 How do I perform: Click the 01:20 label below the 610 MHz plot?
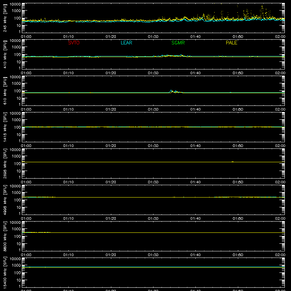coord(111,109)
